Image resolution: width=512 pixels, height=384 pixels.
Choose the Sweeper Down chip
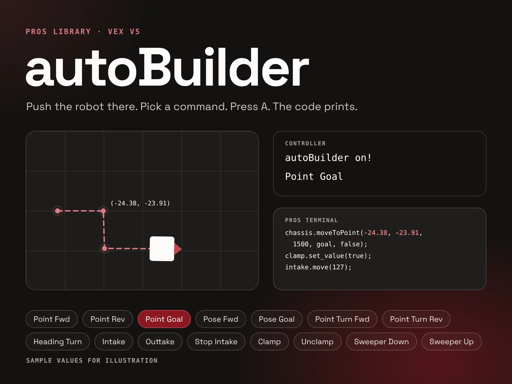[381, 341]
